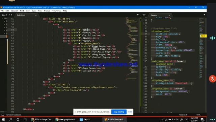This screenshot has height=122, width=216.
Task: Open the Tools menu
Action: coord(40,11)
